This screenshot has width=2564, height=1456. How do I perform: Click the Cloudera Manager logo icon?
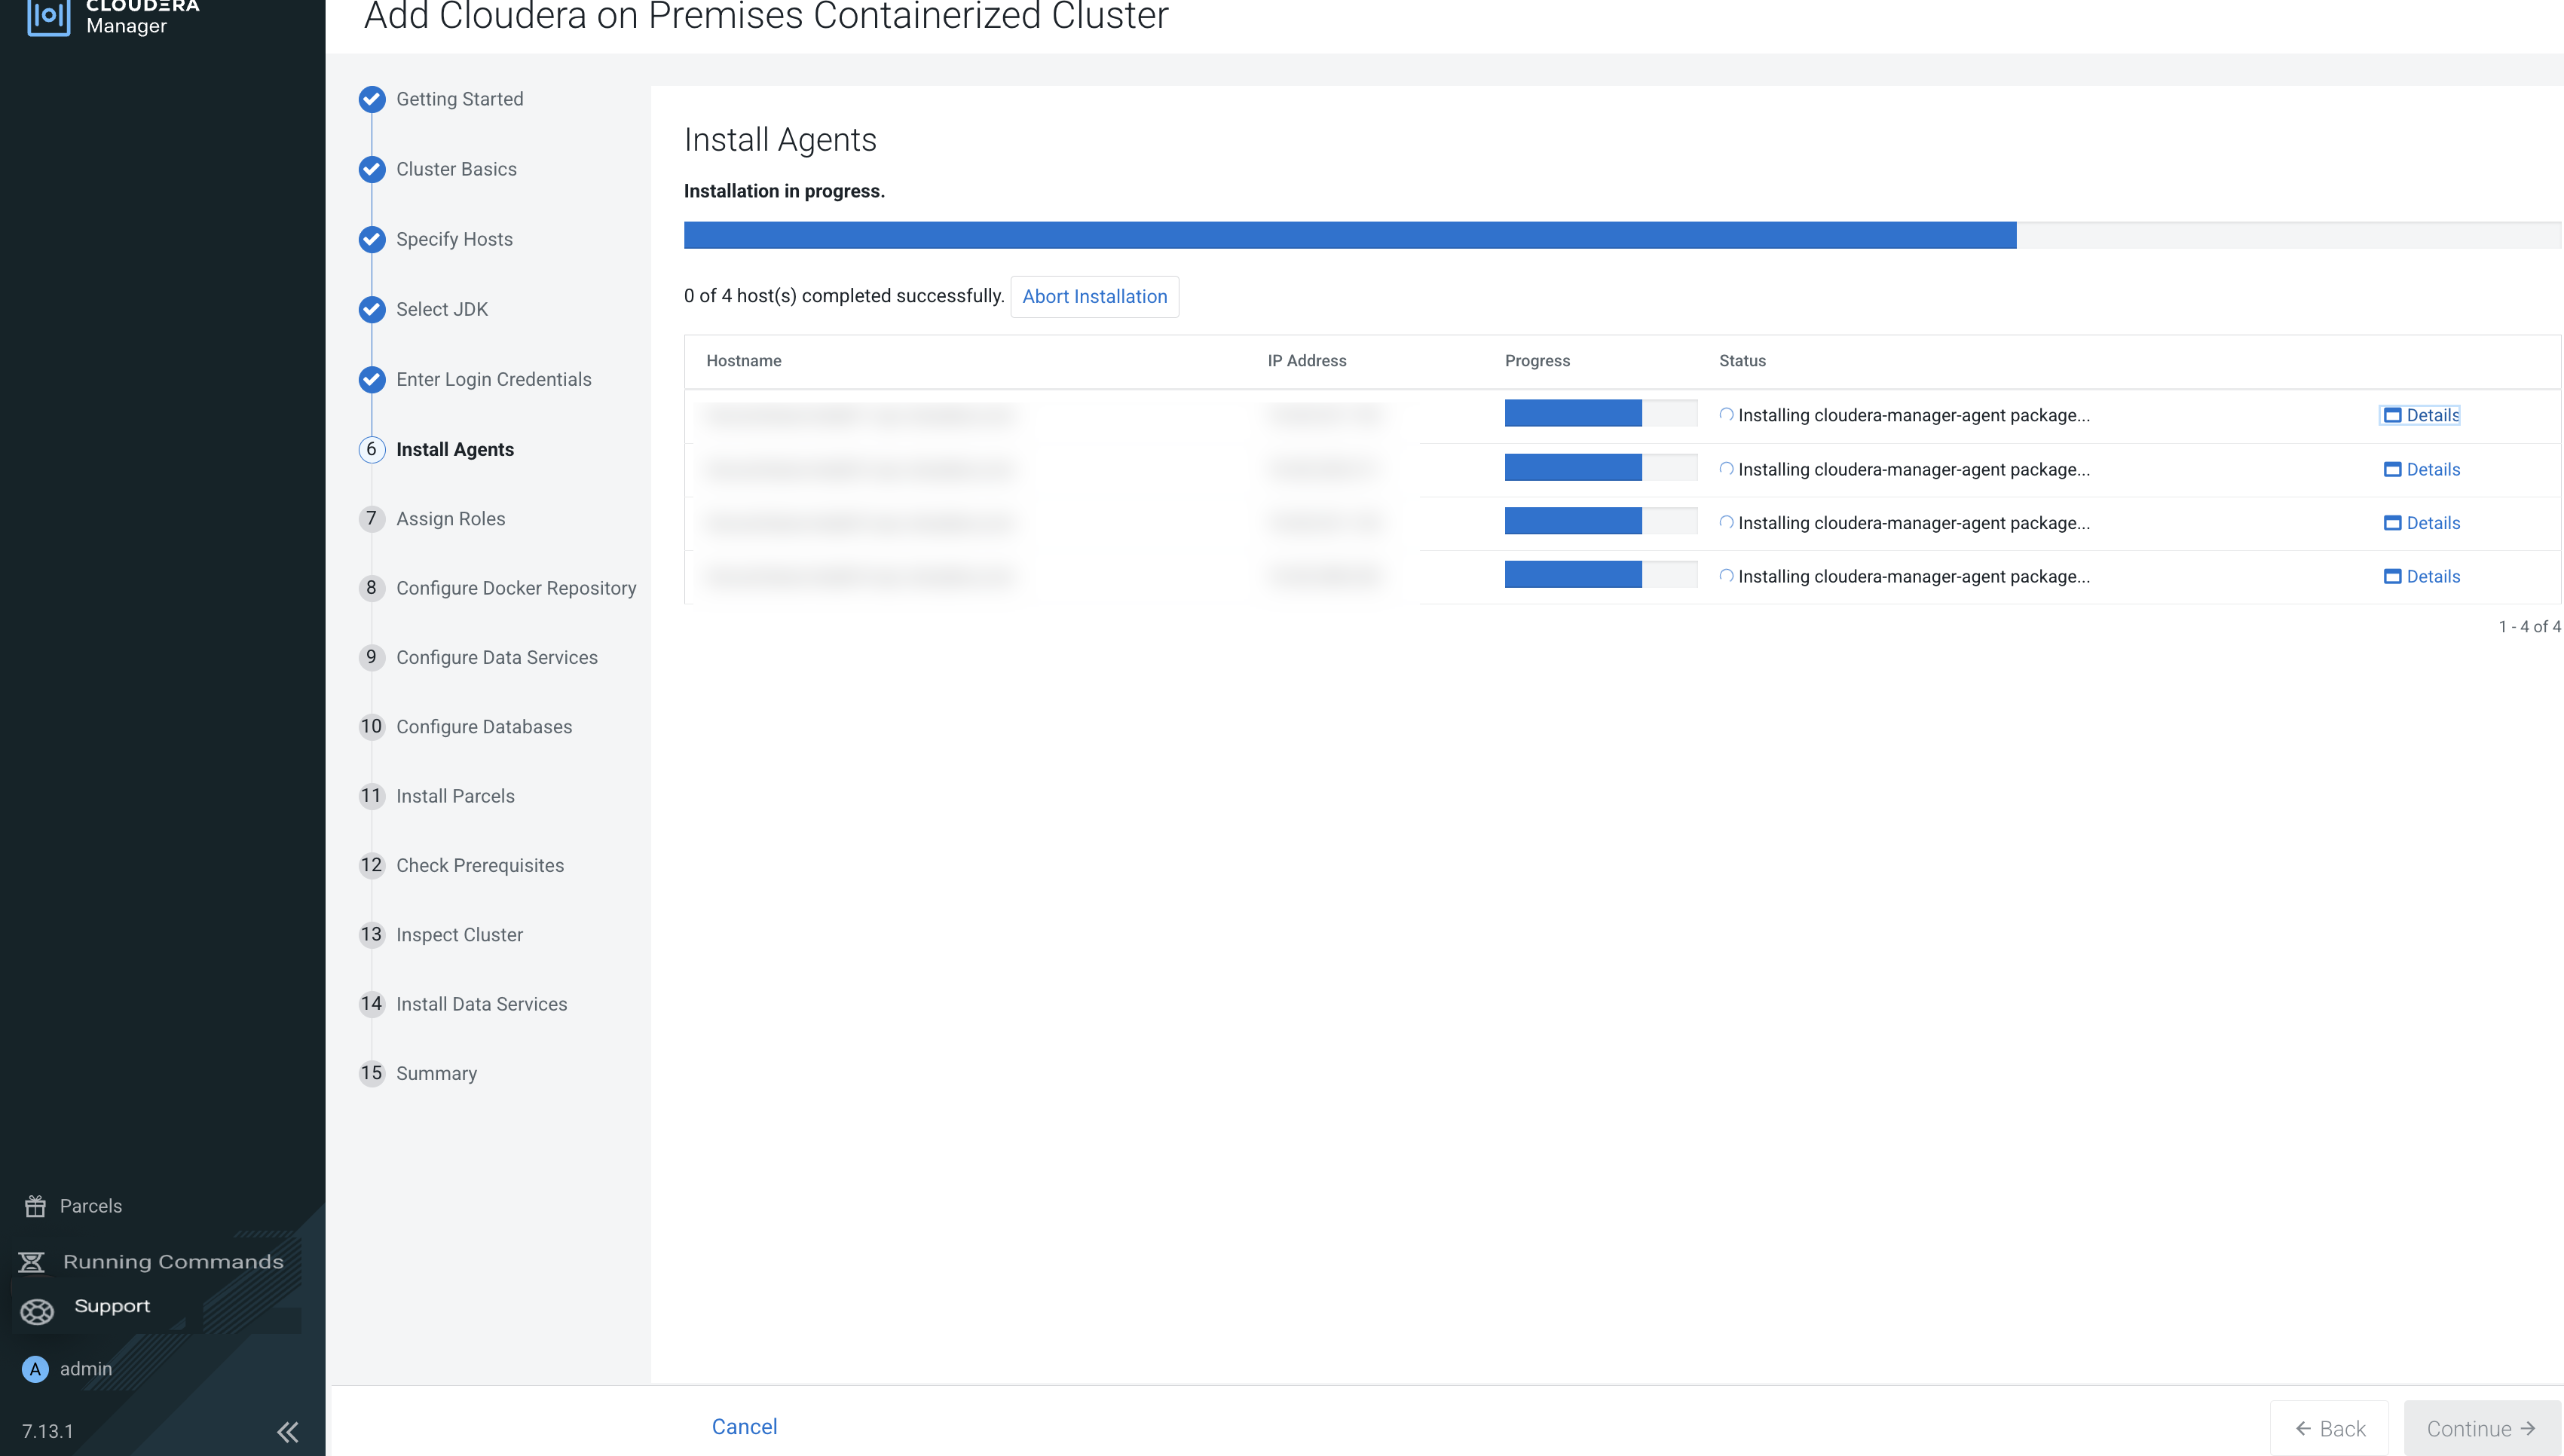[48, 15]
